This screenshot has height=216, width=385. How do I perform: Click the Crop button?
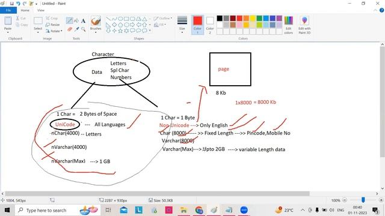click(x=52, y=19)
